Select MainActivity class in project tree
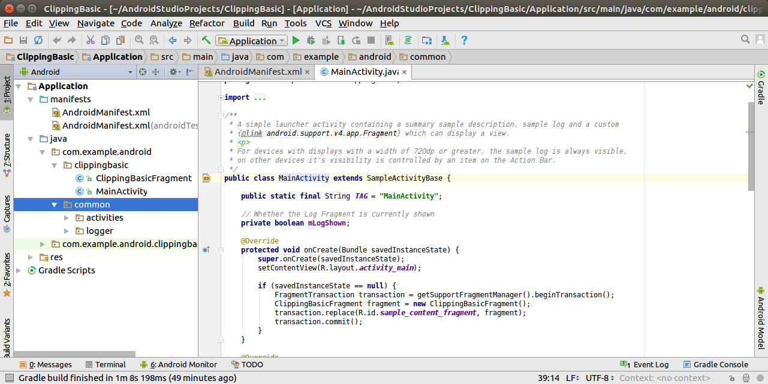Viewport: 768px width, 384px height. 121,191
